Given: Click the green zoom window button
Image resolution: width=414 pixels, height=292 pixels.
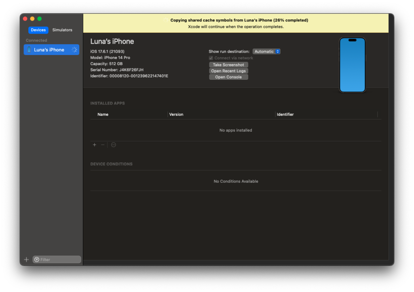Looking at the screenshot, I should 40,19.
